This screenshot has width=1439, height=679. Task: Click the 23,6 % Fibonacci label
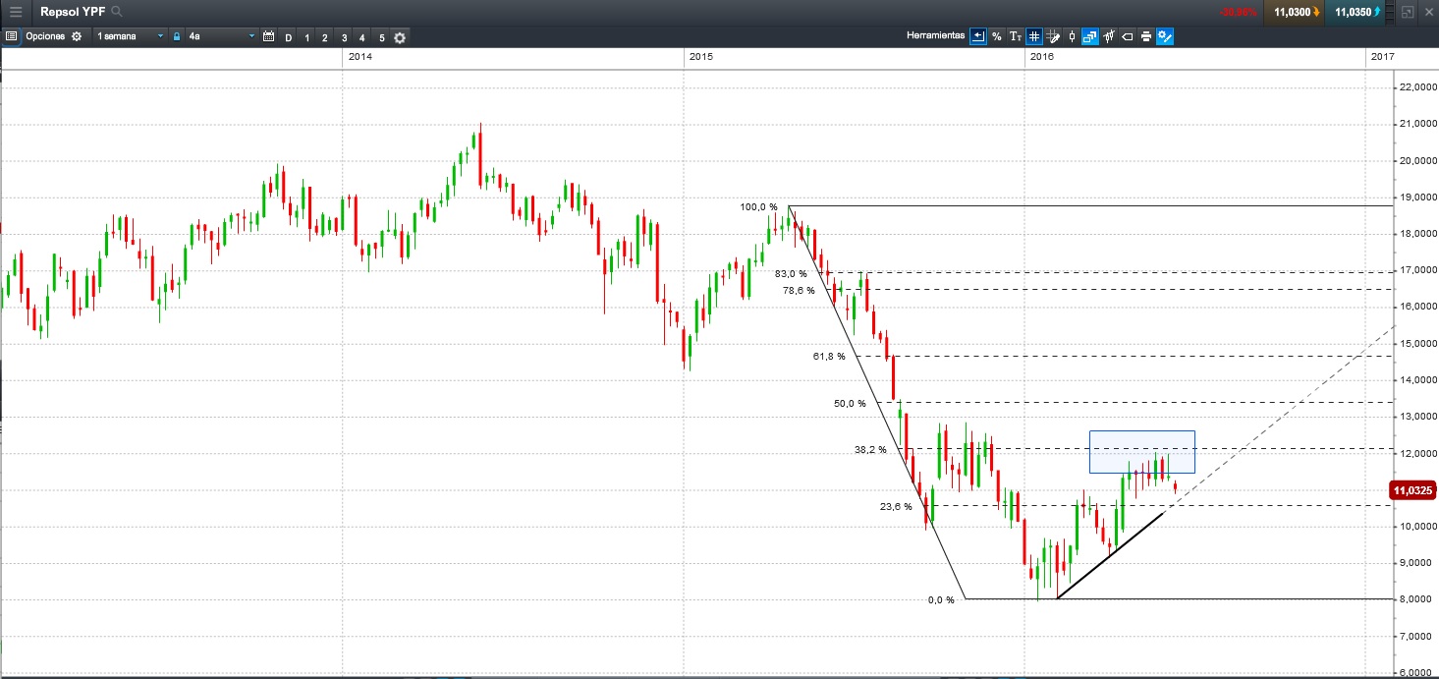pos(896,506)
